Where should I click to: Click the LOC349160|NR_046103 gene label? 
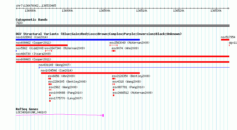click(x=31, y=112)
